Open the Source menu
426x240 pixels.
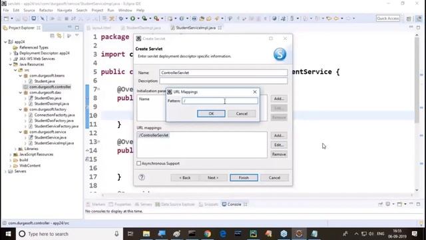[29, 10]
